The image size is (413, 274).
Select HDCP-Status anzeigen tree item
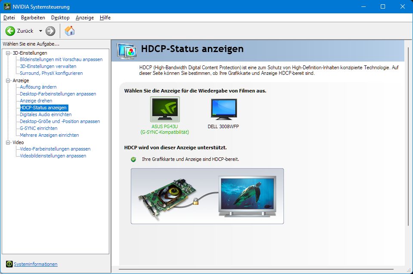[x=44, y=108]
